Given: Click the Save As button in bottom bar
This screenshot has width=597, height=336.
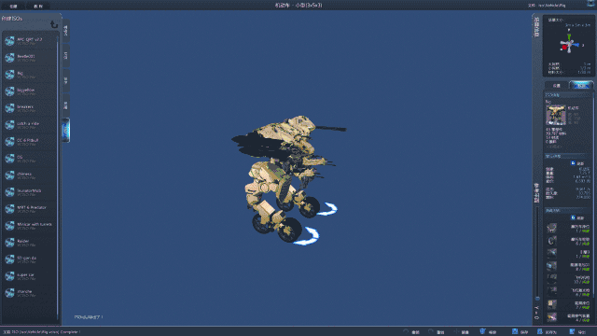Looking at the screenshot, I should point(547,332).
